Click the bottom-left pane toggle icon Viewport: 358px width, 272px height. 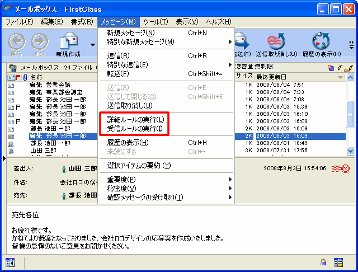[x=10, y=262]
